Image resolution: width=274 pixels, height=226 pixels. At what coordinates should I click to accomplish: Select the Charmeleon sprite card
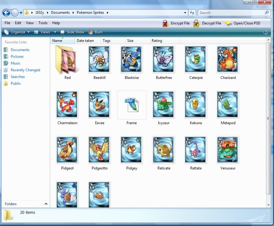pos(67,105)
